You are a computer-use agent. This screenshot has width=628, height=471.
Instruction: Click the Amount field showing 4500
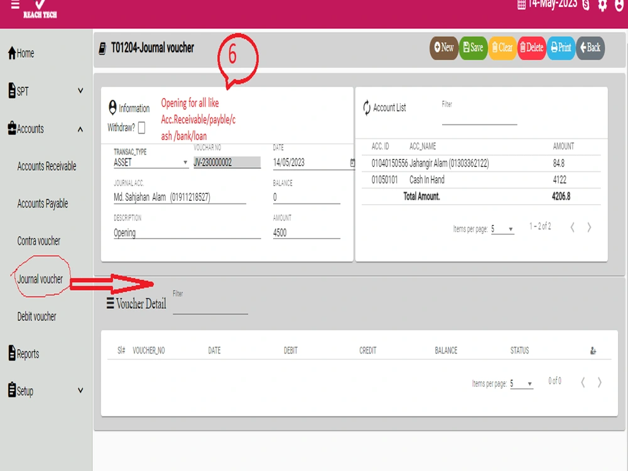click(306, 232)
